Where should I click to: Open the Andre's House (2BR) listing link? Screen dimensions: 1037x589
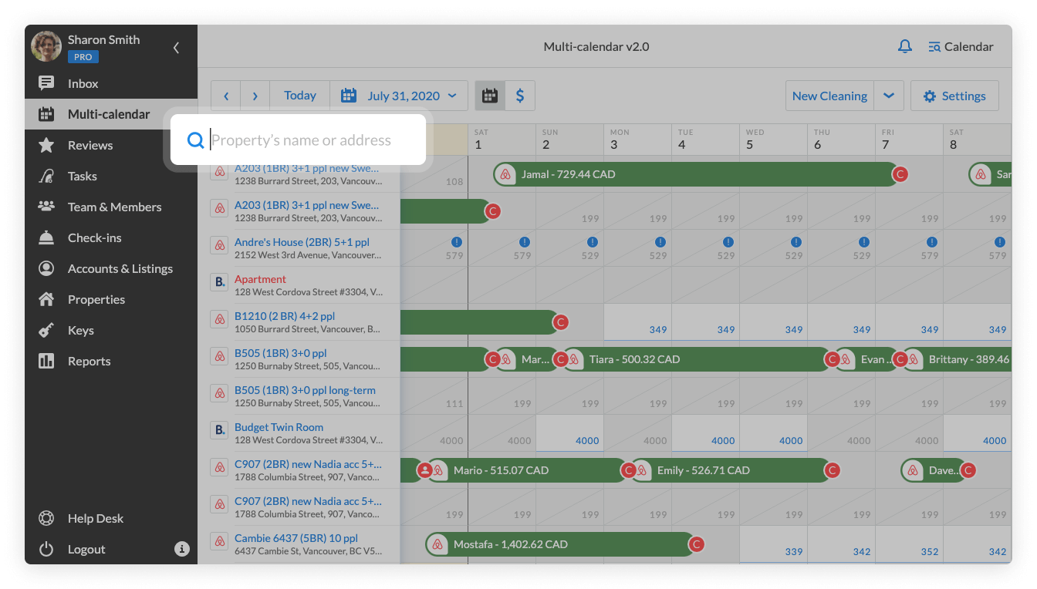tap(302, 242)
